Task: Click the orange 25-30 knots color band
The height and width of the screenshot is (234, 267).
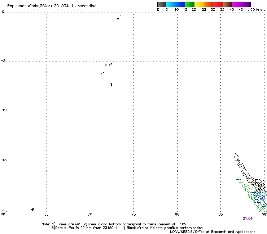Action: (x=209, y=4)
